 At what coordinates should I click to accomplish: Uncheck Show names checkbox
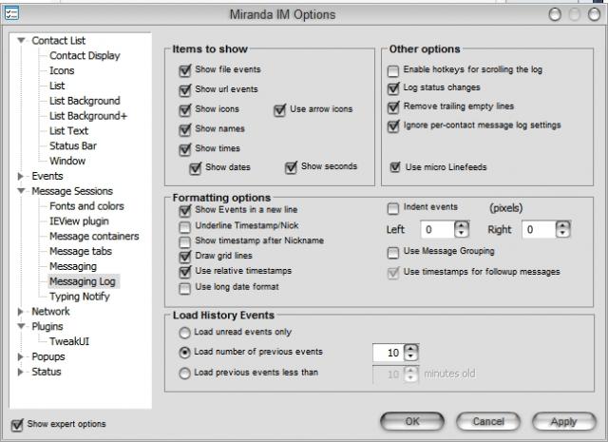click(185, 129)
